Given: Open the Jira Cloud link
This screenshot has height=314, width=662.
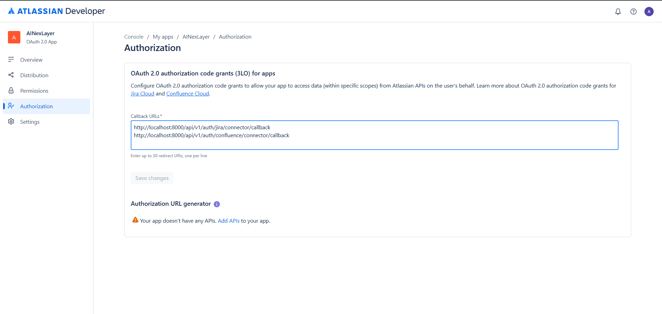Looking at the screenshot, I should (x=142, y=93).
